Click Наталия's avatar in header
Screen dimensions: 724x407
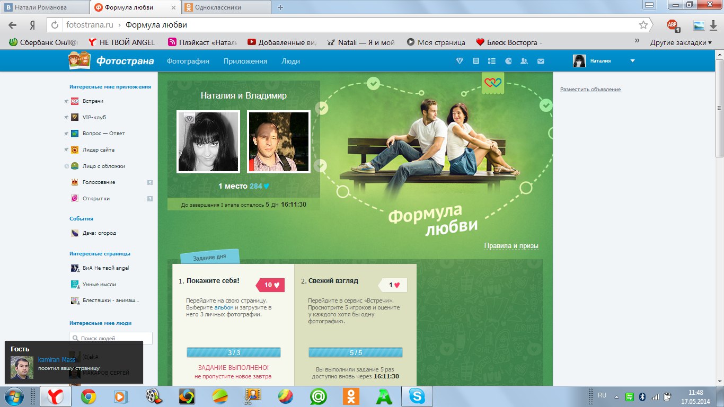point(579,61)
